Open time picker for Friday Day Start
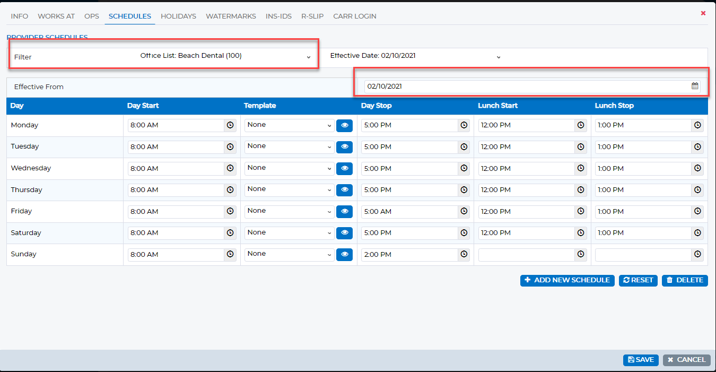The width and height of the screenshot is (716, 372). [x=230, y=212]
